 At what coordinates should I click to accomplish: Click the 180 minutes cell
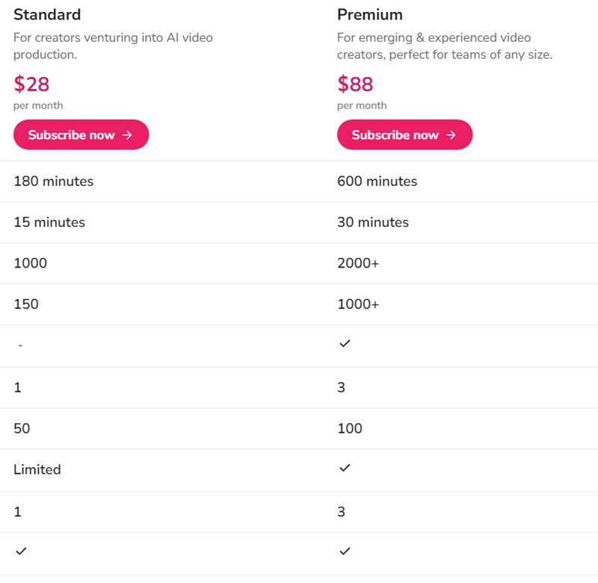pyautogui.click(x=54, y=181)
